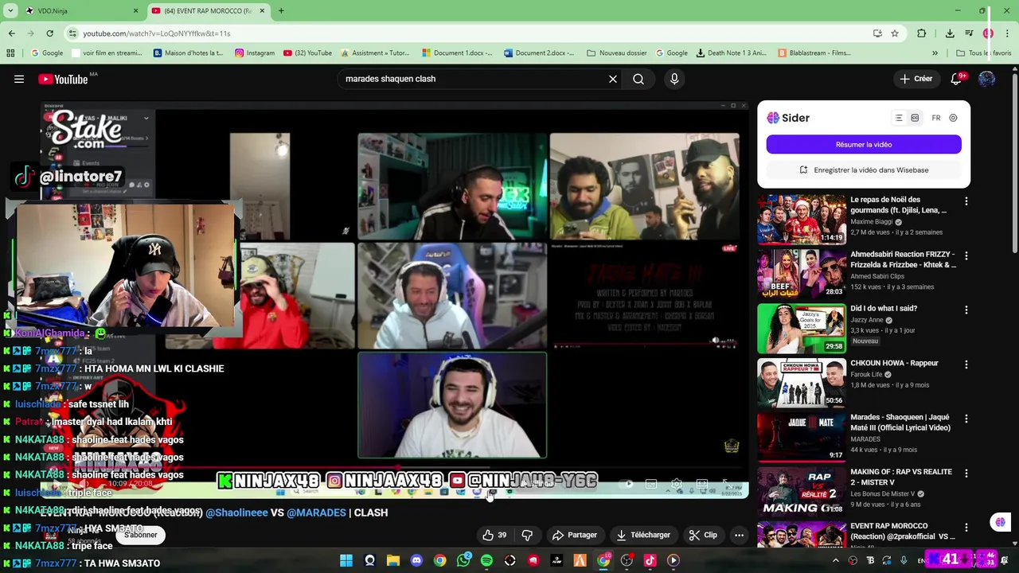The height and width of the screenshot is (573, 1019).
Task: Click the @Shaolineee link in the title
Action: tap(236, 513)
